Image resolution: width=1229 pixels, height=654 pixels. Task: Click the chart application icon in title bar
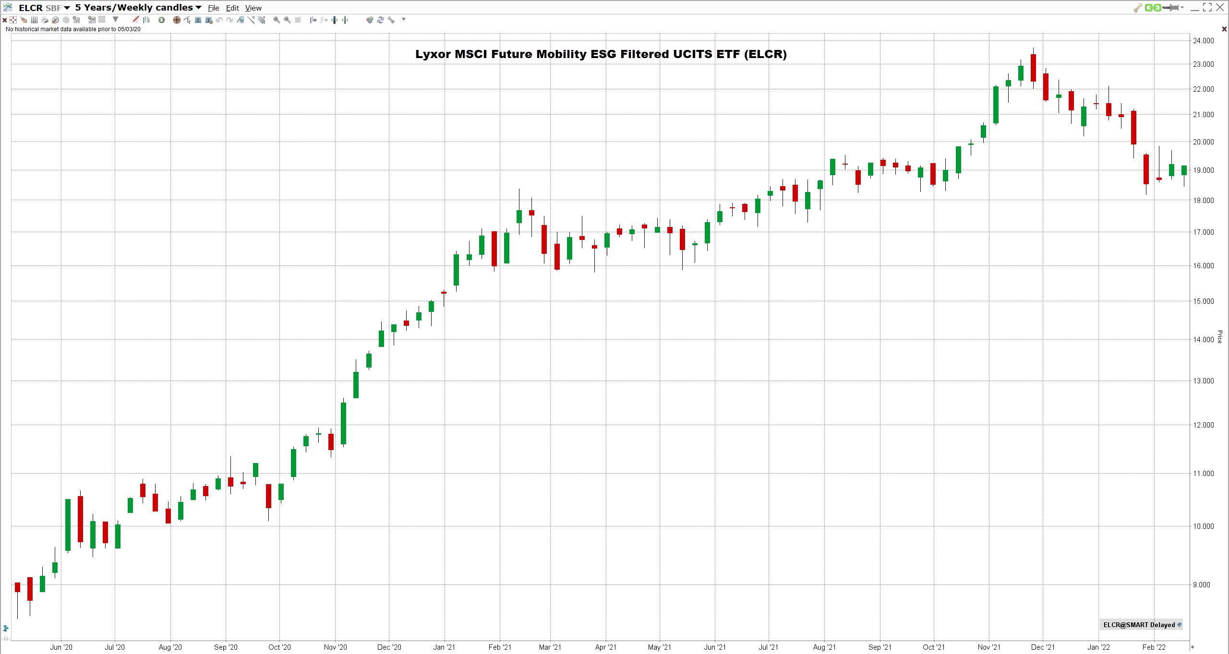click(8, 8)
